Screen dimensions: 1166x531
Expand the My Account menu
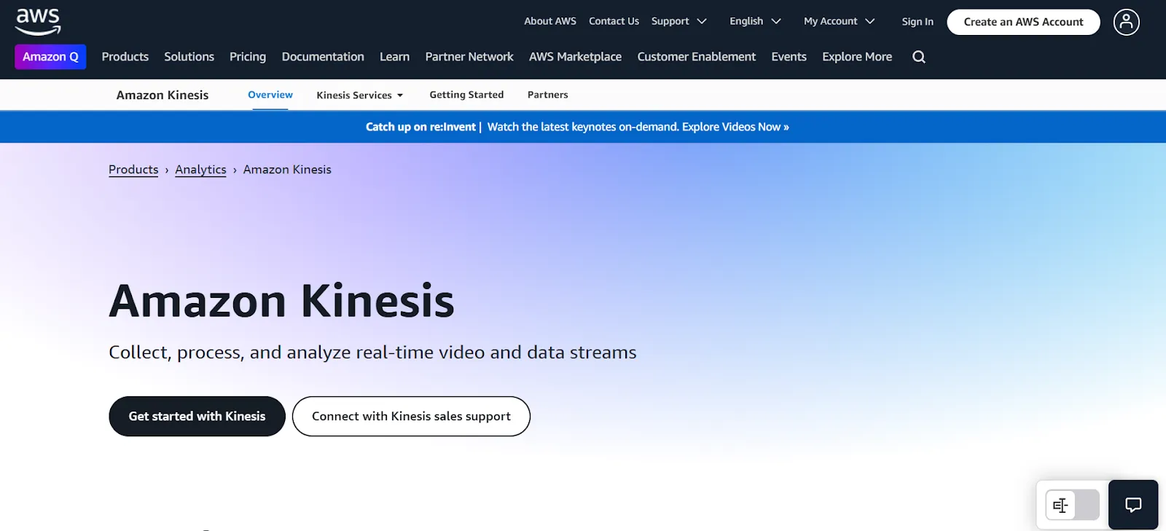(839, 21)
